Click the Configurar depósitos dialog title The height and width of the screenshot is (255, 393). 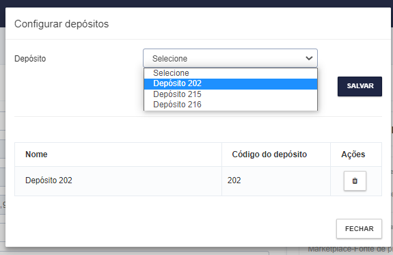[x=62, y=24]
